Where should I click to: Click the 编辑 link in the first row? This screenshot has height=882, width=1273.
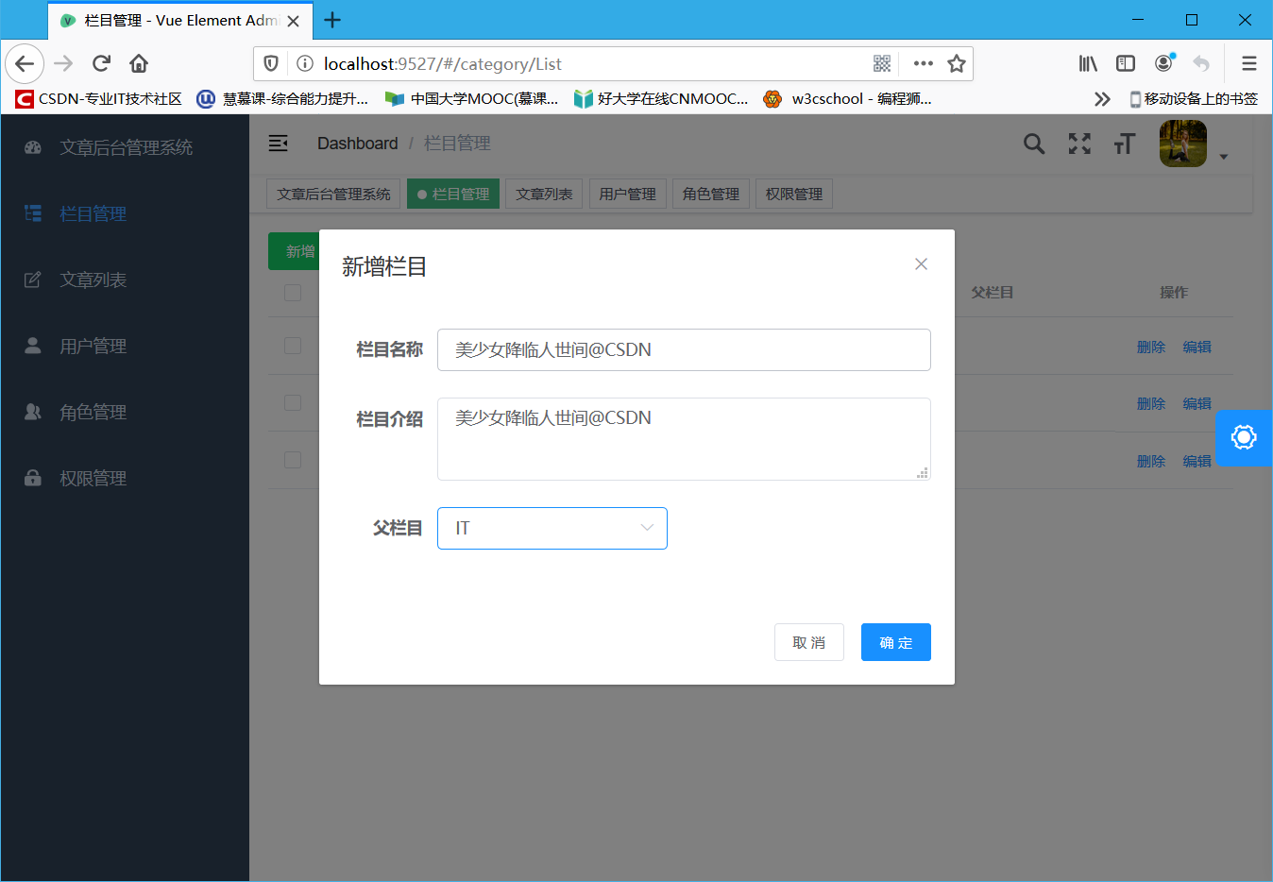(x=1197, y=346)
